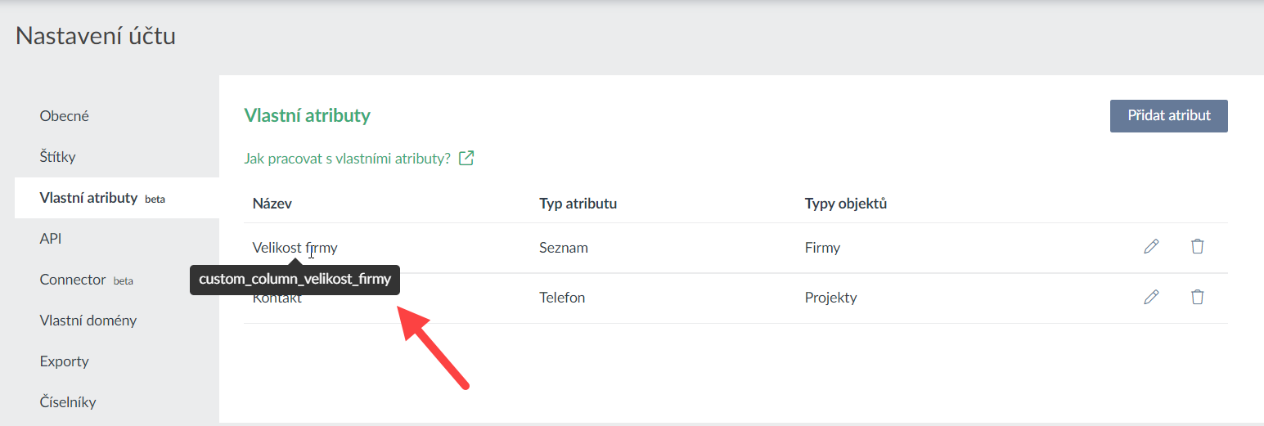Edit the Velikost firmy attribute with pencil icon
The width and height of the screenshot is (1264, 426).
coord(1151,246)
